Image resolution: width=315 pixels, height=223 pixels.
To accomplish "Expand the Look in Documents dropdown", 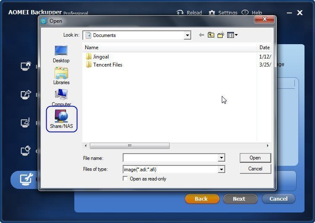I will pyautogui.click(x=187, y=35).
